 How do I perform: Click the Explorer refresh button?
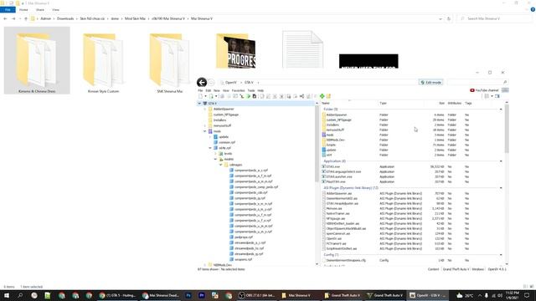pyautogui.click(x=449, y=18)
